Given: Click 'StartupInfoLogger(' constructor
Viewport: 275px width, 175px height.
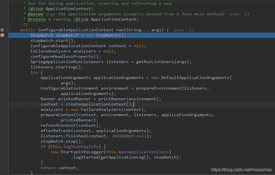Looking at the screenshot, I should [83, 152].
